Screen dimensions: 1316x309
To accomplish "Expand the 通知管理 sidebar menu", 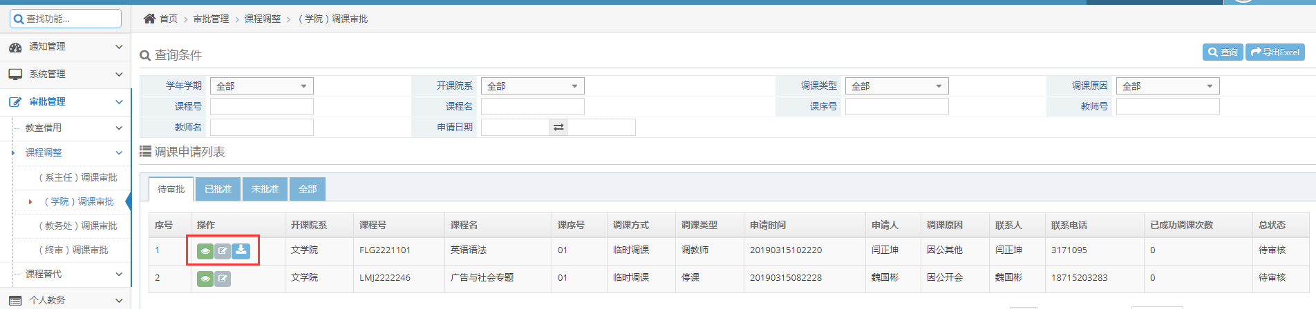I will pyautogui.click(x=66, y=47).
